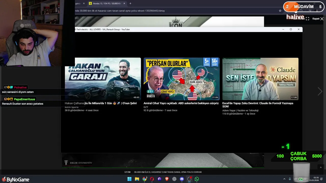This screenshot has width=326, height=183.
Task: Open the Hakan Çalhanoğlu'nun Garajı video thumbnail
Action: [x=103, y=79]
